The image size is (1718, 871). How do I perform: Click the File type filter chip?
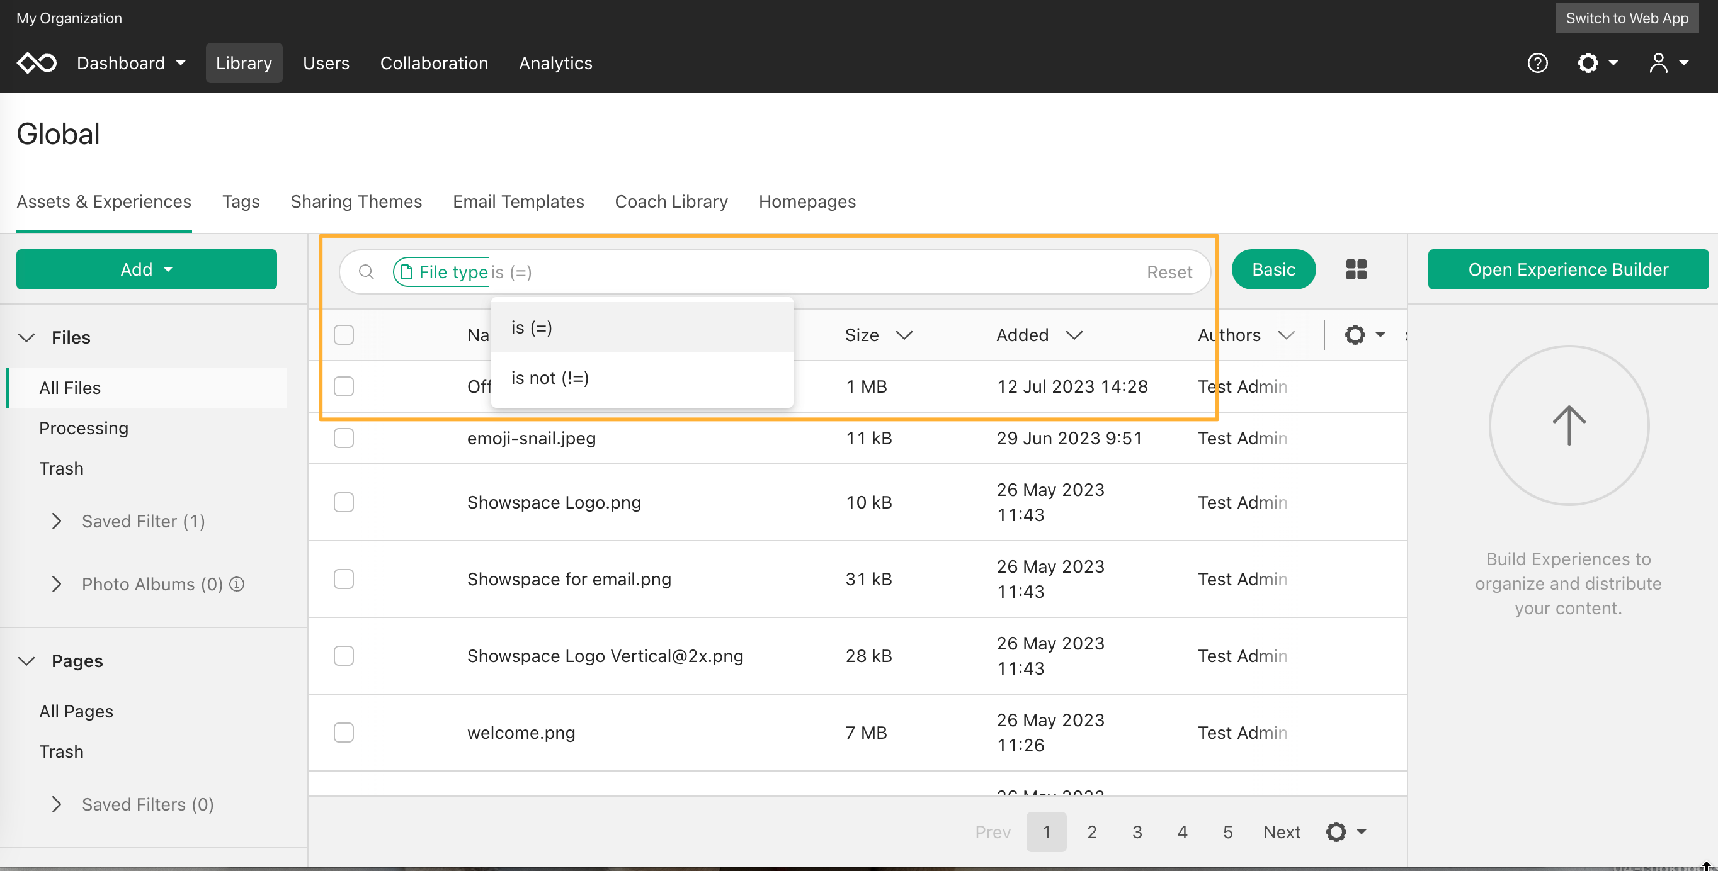441,272
